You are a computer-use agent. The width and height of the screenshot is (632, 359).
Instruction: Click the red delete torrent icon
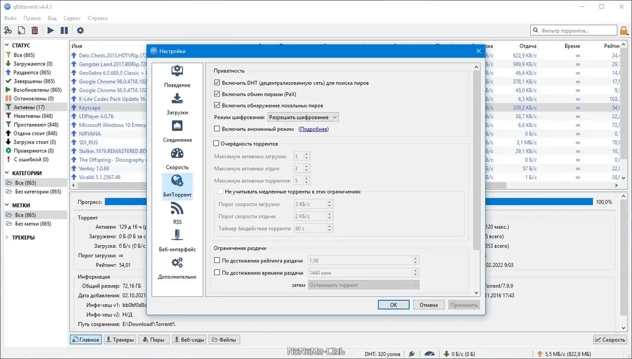[35, 30]
